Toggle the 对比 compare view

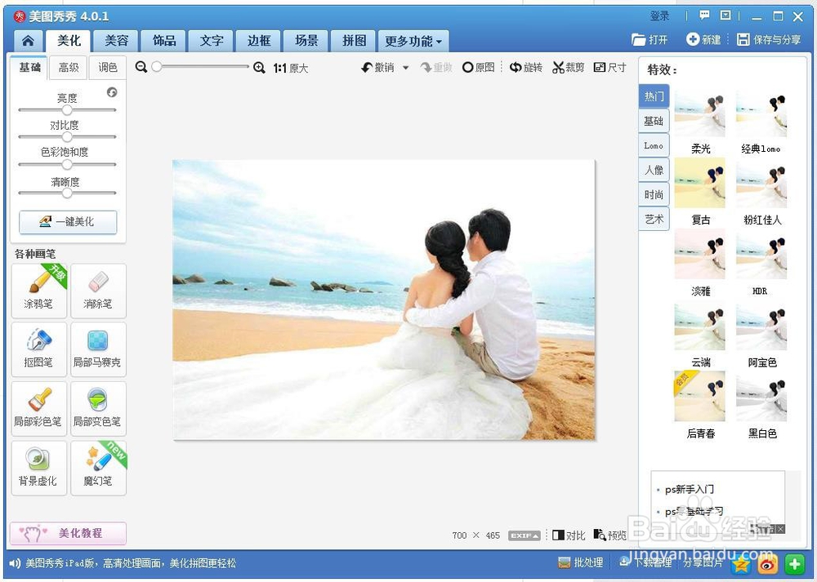pos(569,535)
